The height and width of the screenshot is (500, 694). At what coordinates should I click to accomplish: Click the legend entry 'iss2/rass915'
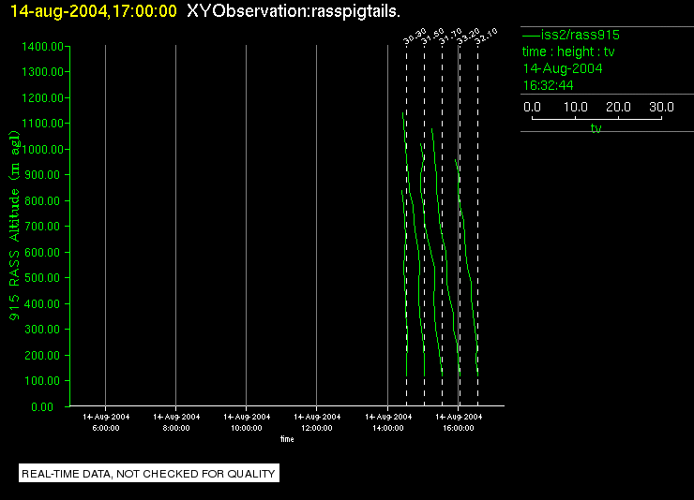coord(580,35)
